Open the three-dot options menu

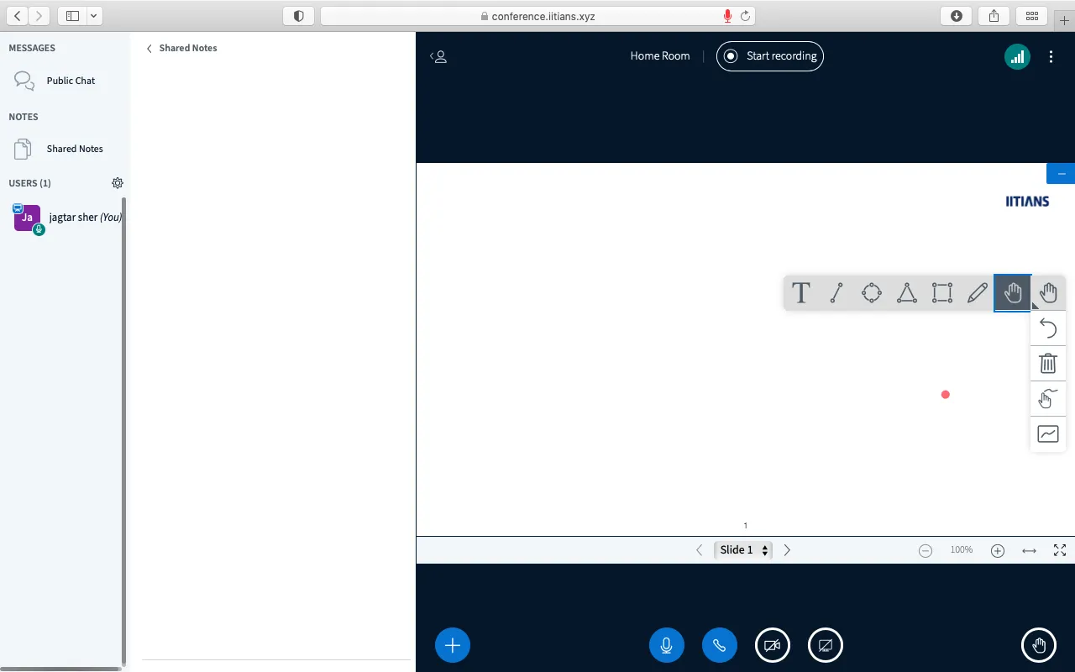point(1051,56)
